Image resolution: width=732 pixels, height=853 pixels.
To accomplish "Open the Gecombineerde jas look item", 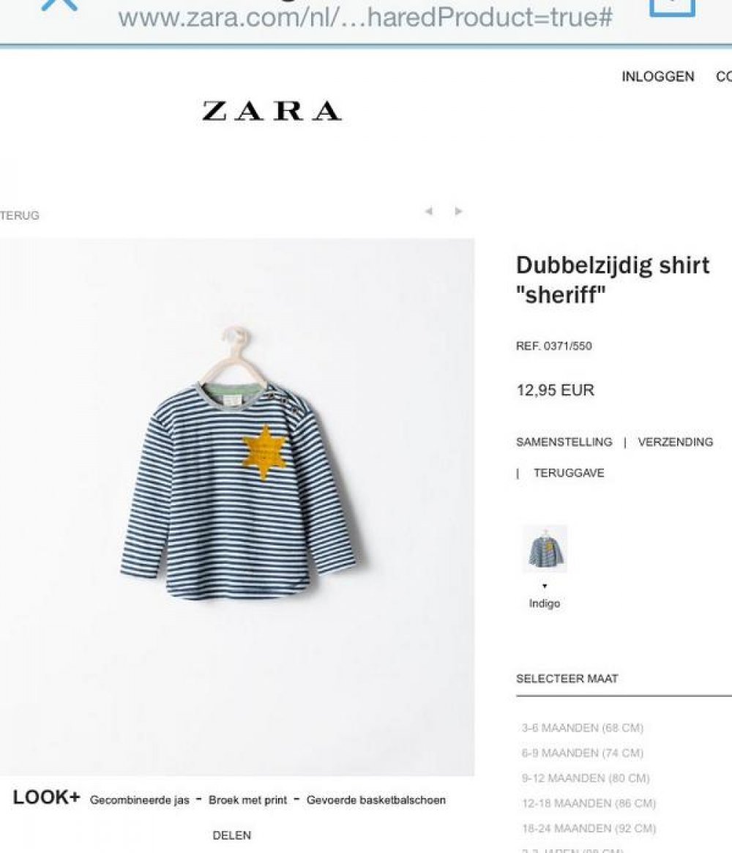I will 140,800.
